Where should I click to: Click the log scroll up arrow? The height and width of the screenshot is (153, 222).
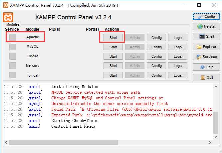coord(216,86)
